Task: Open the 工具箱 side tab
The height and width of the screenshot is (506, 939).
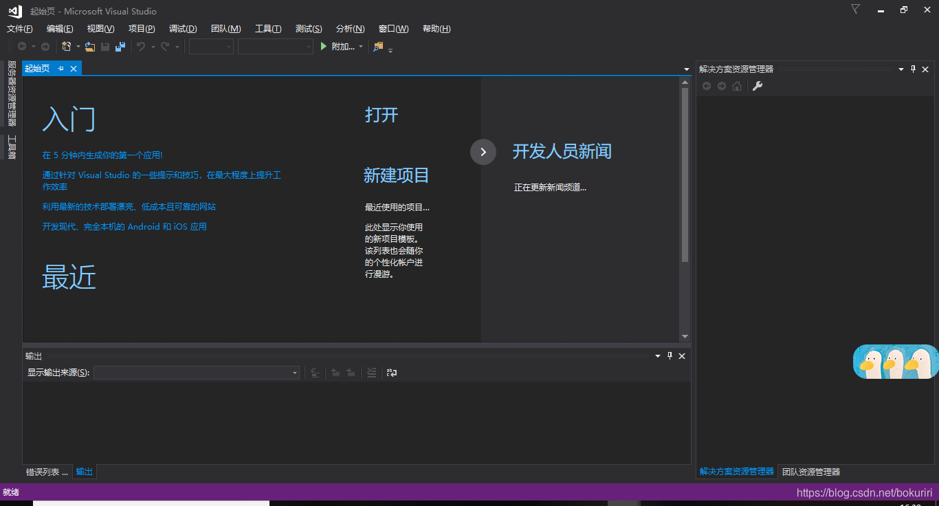Action: (x=12, y=147)
